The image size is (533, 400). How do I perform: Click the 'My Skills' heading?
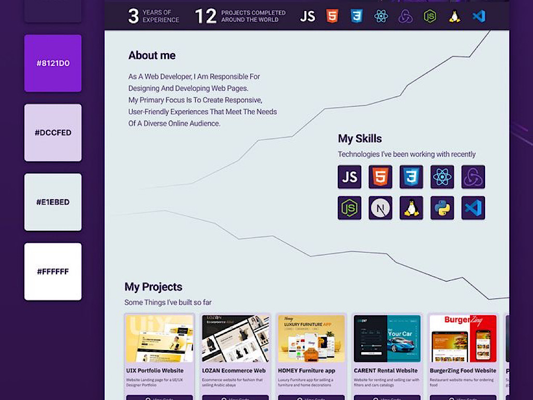[x=360, y=139]
